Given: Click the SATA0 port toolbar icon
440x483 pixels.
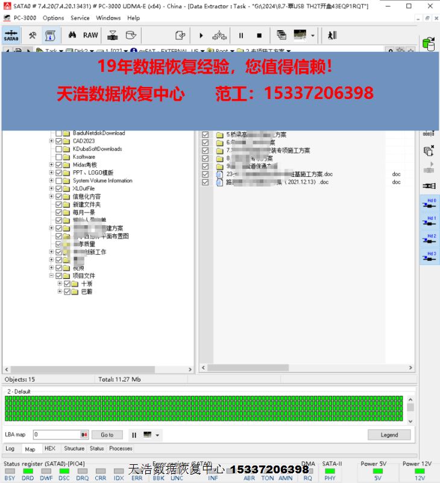Looking at the screenshot, I should pos(11,36).
